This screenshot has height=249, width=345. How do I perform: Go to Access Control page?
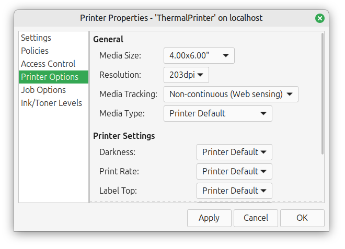point(48,64)
